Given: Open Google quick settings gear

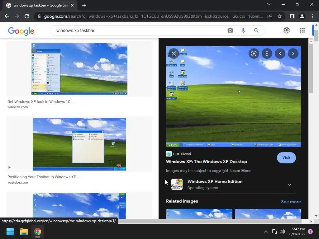Looking at the screenshot, I should 287,30.
